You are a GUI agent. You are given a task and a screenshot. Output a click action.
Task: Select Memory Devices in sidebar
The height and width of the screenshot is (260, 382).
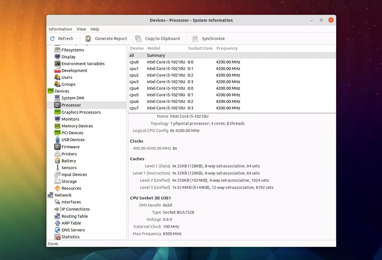[x=77, y=126]
